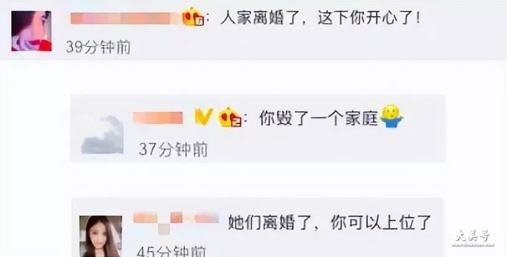
Task: Click the 45分钟前 timestamp
Action: pos(171,251)
